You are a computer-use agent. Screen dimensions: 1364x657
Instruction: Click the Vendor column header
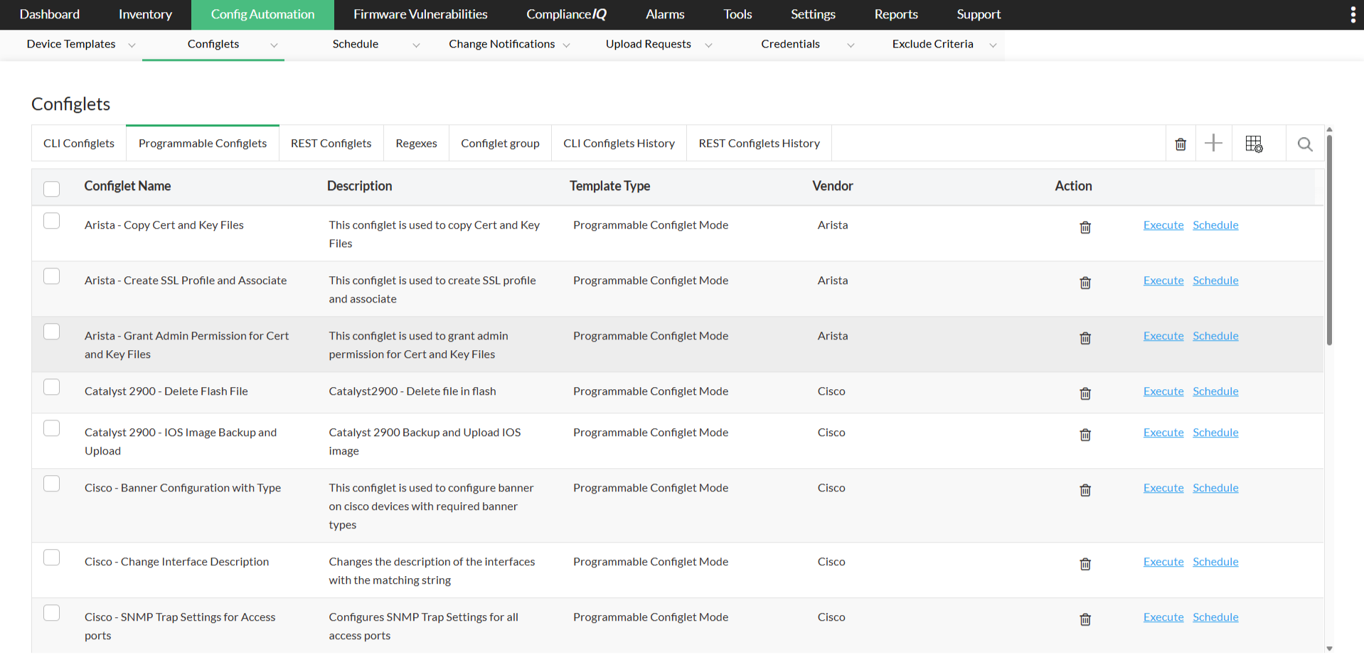832,186
